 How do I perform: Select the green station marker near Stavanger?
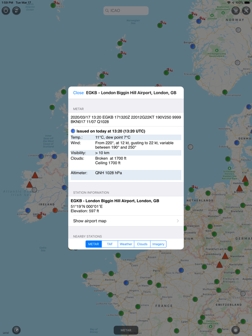(x=197, y=77)
